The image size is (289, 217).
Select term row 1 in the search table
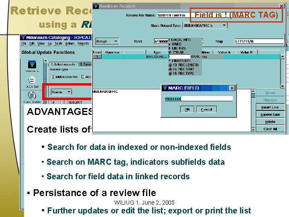pyautogui.click(x=97, y=57)
